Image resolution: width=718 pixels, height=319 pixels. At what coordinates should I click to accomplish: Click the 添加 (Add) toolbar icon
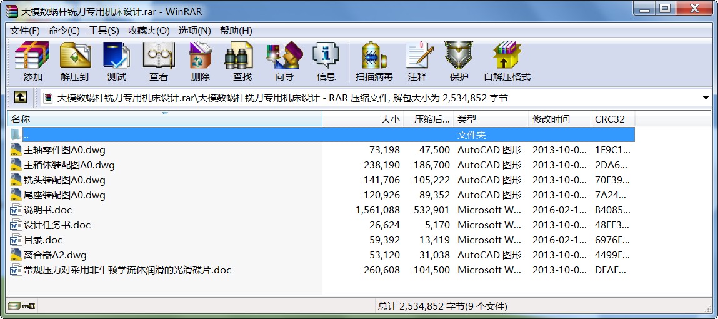point(32,61)
